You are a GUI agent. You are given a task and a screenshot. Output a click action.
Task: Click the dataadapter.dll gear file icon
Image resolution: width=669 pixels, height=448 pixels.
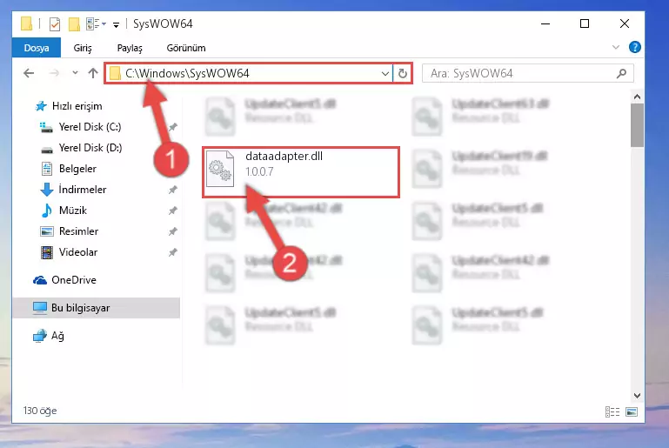point(220,169)
